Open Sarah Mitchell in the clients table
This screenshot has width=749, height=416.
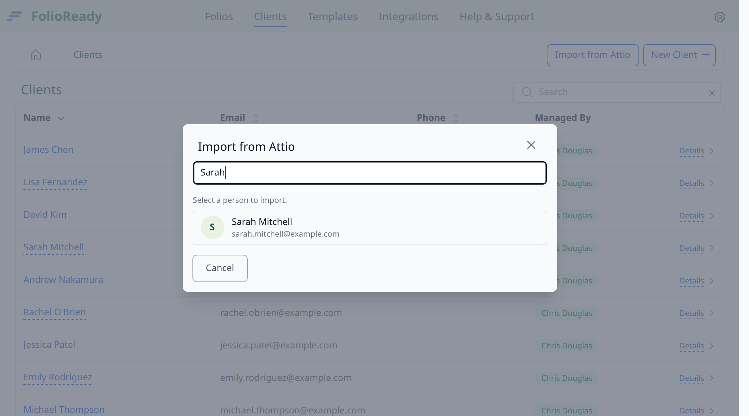click(54, 247)
